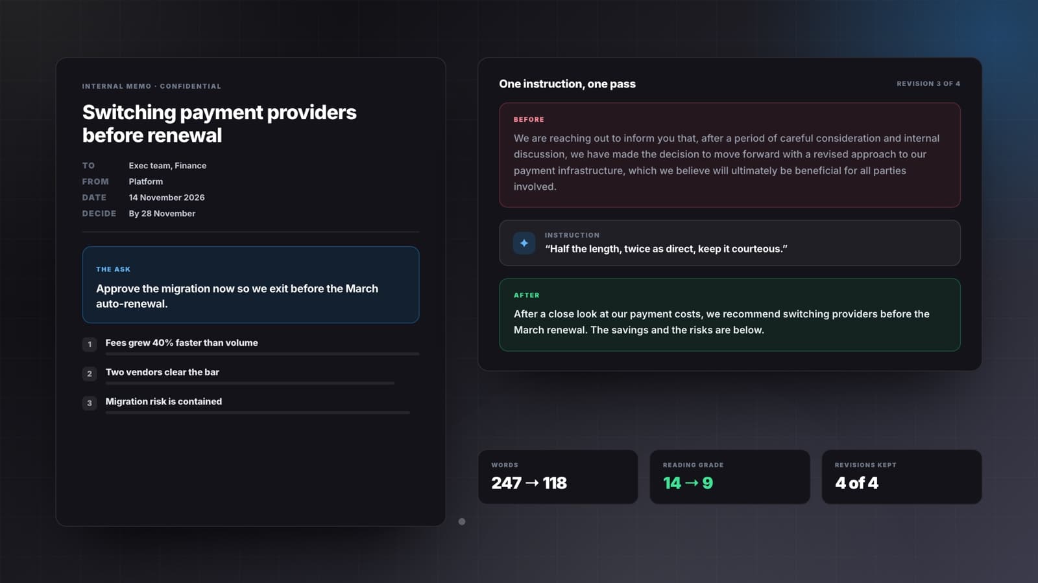Select the After text panel
The height and width of the screenshot is (583, 1038).
730,315
